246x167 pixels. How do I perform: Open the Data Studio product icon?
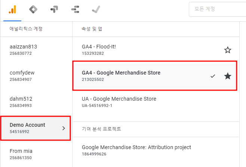point(75,9)
